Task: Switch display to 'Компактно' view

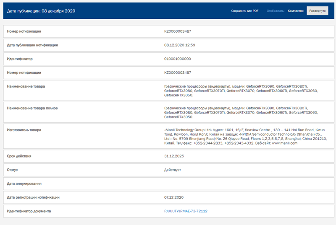Action: [296, 11]
